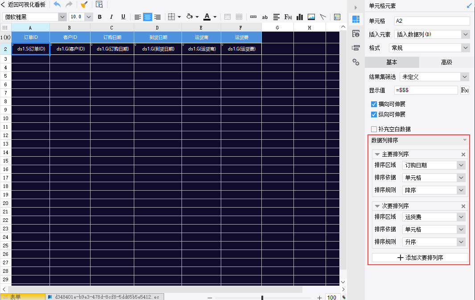Toggle underline formatting
Image resolution: width=475 pixels, height=300 pixels.
pyautogui.click(x=123, y=17)
